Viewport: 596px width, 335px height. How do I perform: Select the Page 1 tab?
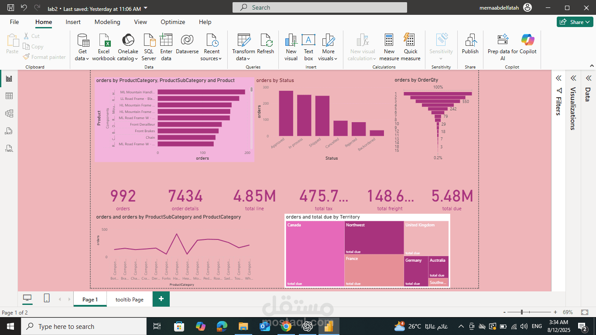coord(90,299)
